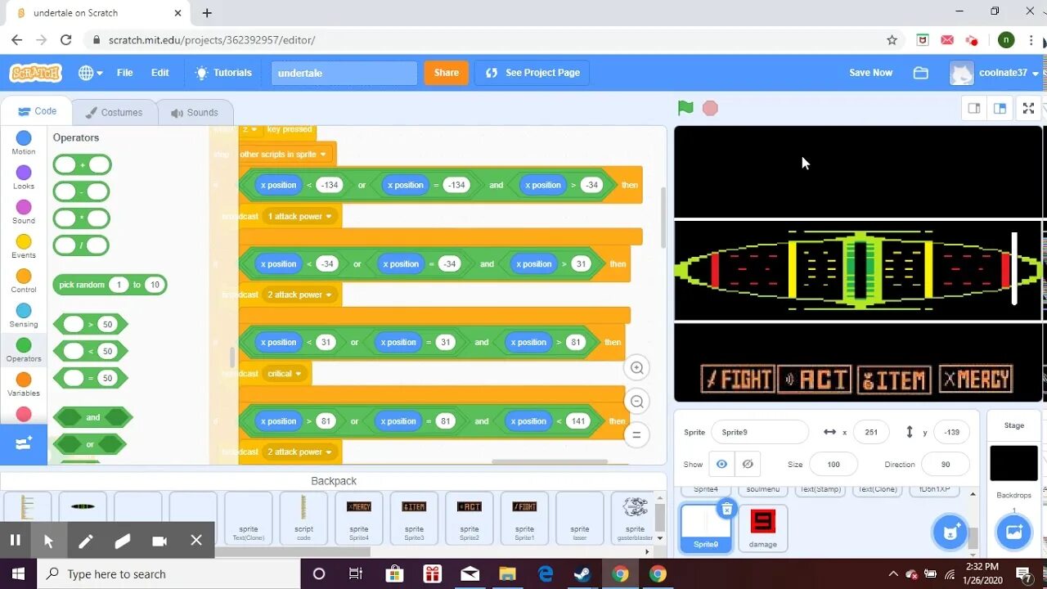Viewport: 1047px width, 589px height.
Task: Open Windows taskbar search box
Action: (x=169, y=574)
